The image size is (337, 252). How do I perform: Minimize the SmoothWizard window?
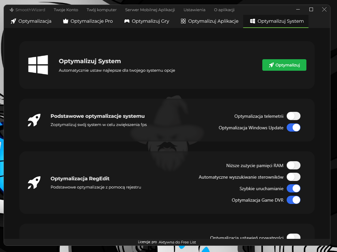[298, 10]
